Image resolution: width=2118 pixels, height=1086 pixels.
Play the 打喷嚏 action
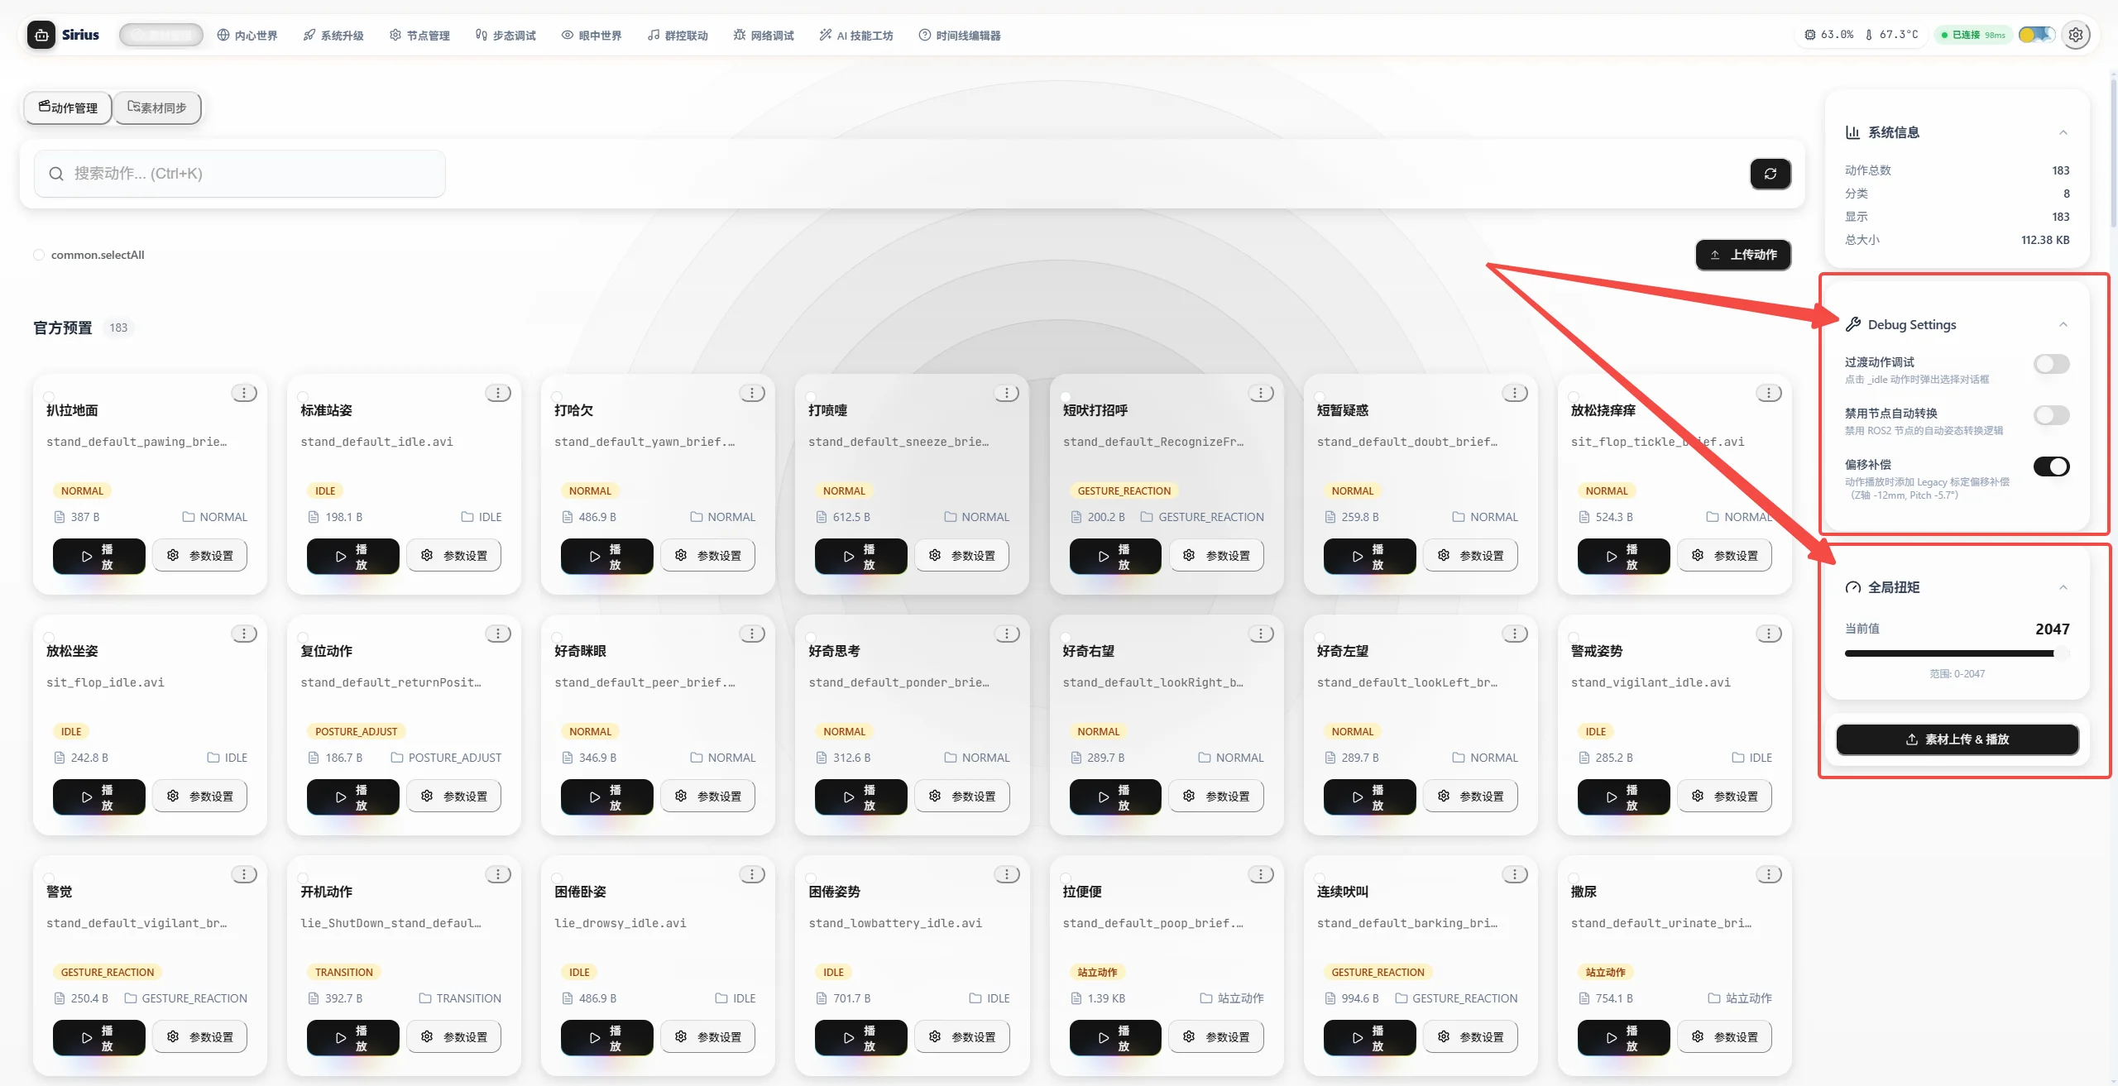[861, 556]
